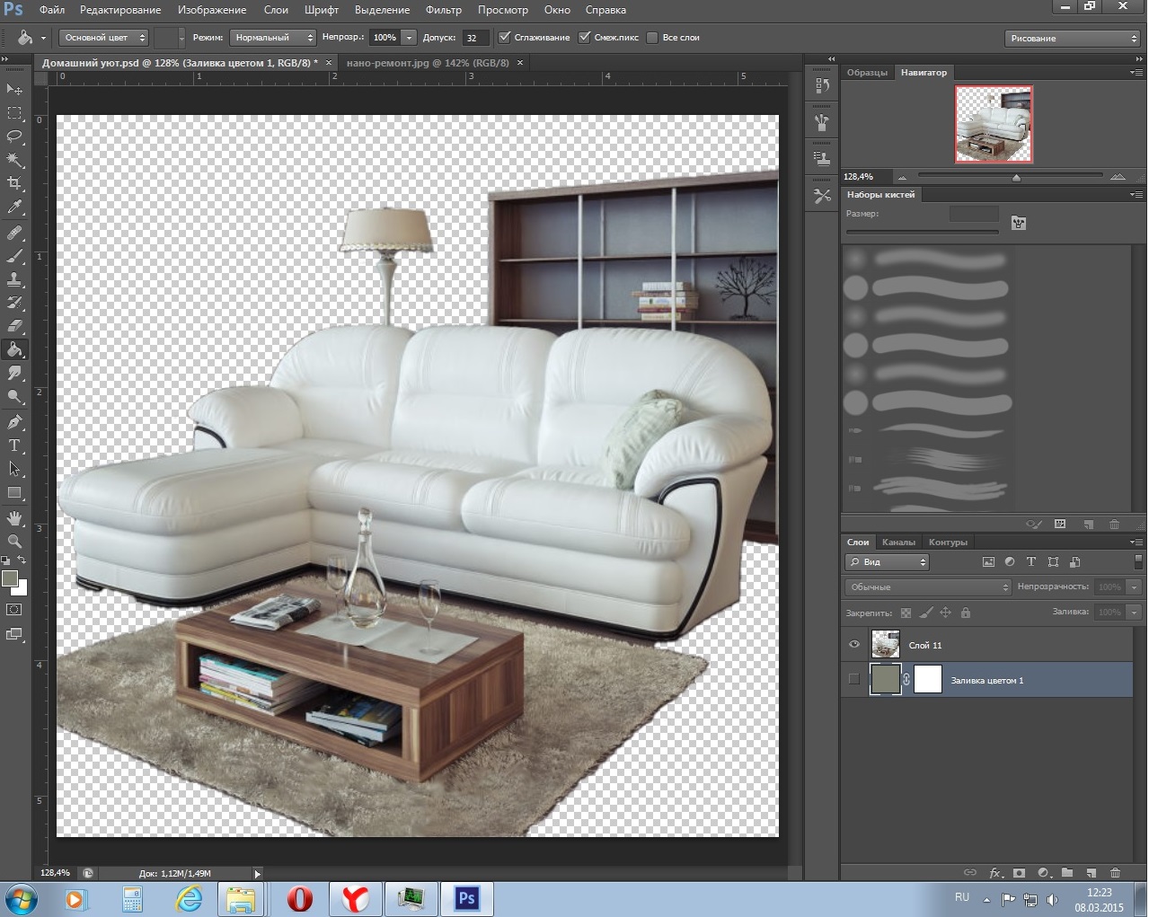Select the Brush tool
Screen dimensions: 1149x917
click(14, 256)
